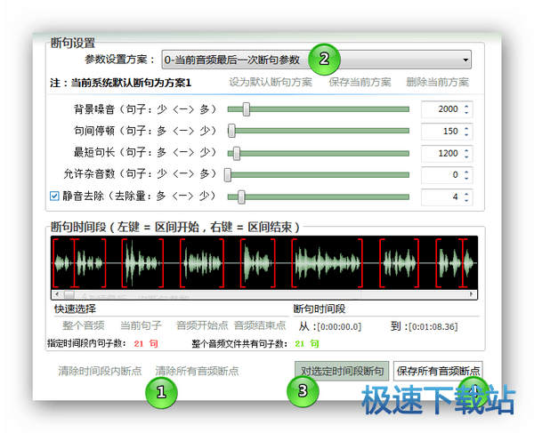Viewport: 534px width, 433px height.
Task: Increase 句间停顿 value with up arrow
Action: (466, 127)
